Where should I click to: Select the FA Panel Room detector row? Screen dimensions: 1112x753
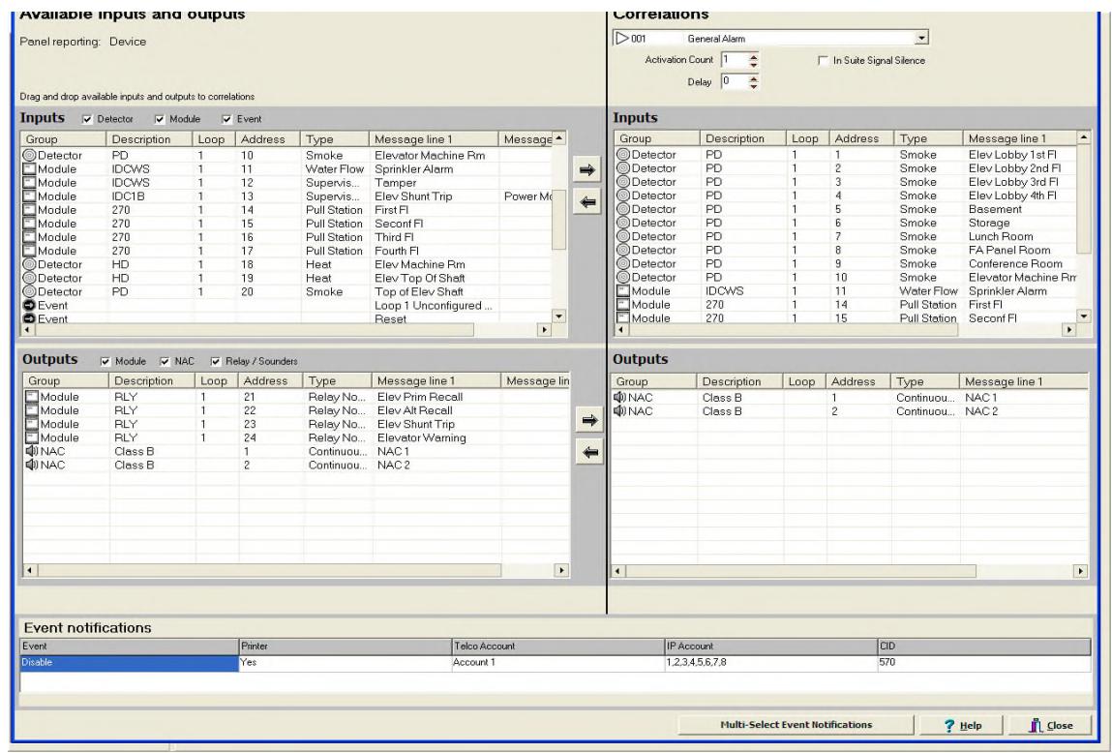(x=845, y=250)
